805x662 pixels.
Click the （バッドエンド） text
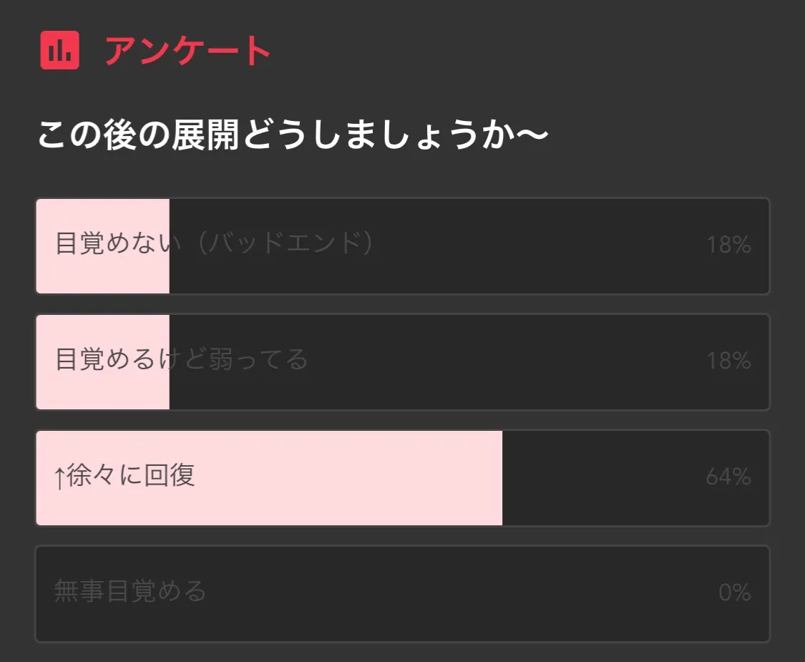click(285, 244)
